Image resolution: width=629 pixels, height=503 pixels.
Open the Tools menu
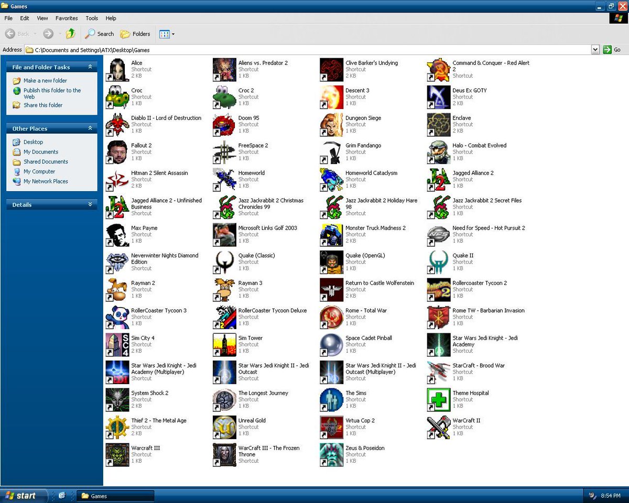pos(92,18)
